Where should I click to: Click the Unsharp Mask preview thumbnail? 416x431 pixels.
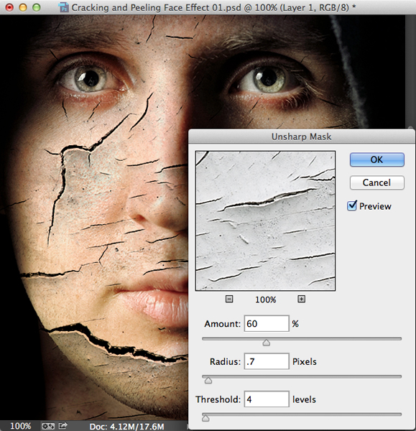265,221
